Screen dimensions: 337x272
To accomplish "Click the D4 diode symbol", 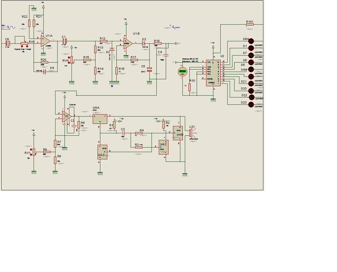I will tap(45, 72).
